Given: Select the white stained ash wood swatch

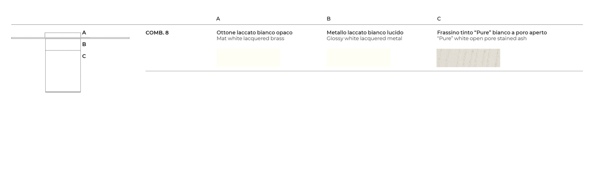Looking at the screenshot, I should click(x=468, y=58).
